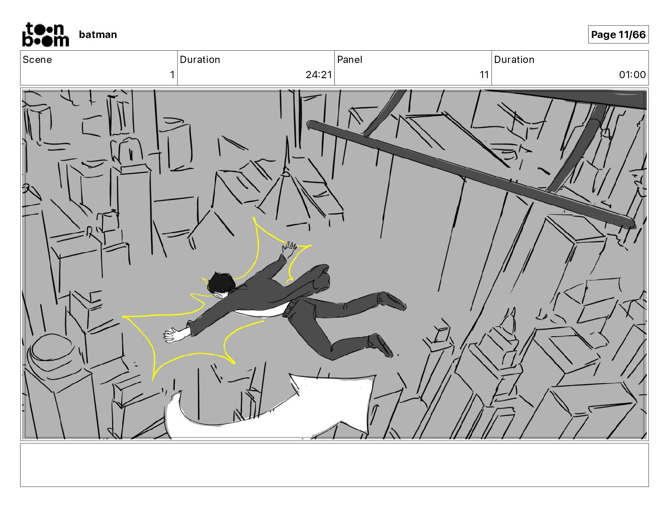670x517 pixels.
Task: Click the 'Duration' label beside Panel
Action: (514, 60)
